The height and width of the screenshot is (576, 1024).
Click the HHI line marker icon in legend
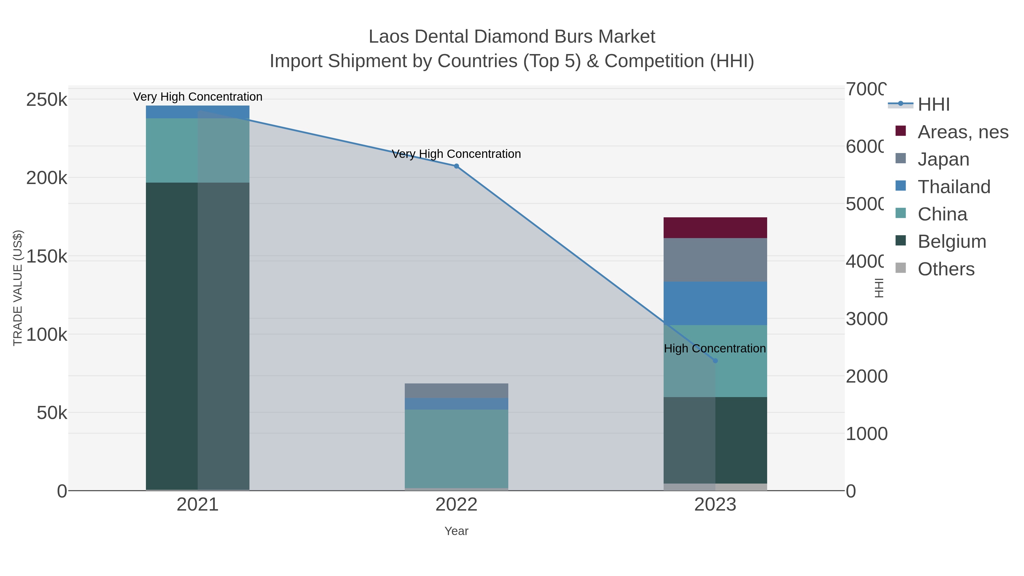(901, 104)
